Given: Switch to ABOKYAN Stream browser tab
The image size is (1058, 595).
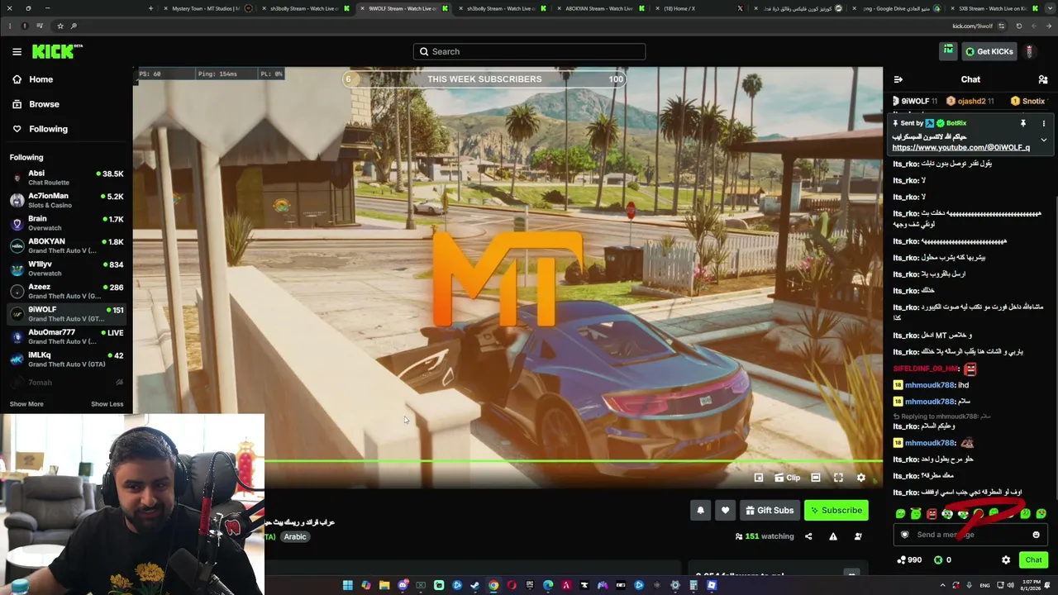Looking at the screenshot, I should click(599, 8).
